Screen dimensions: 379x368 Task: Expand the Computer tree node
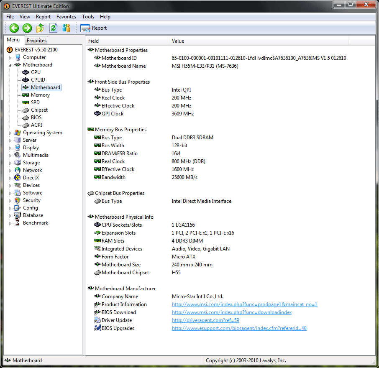click(10, 58)
